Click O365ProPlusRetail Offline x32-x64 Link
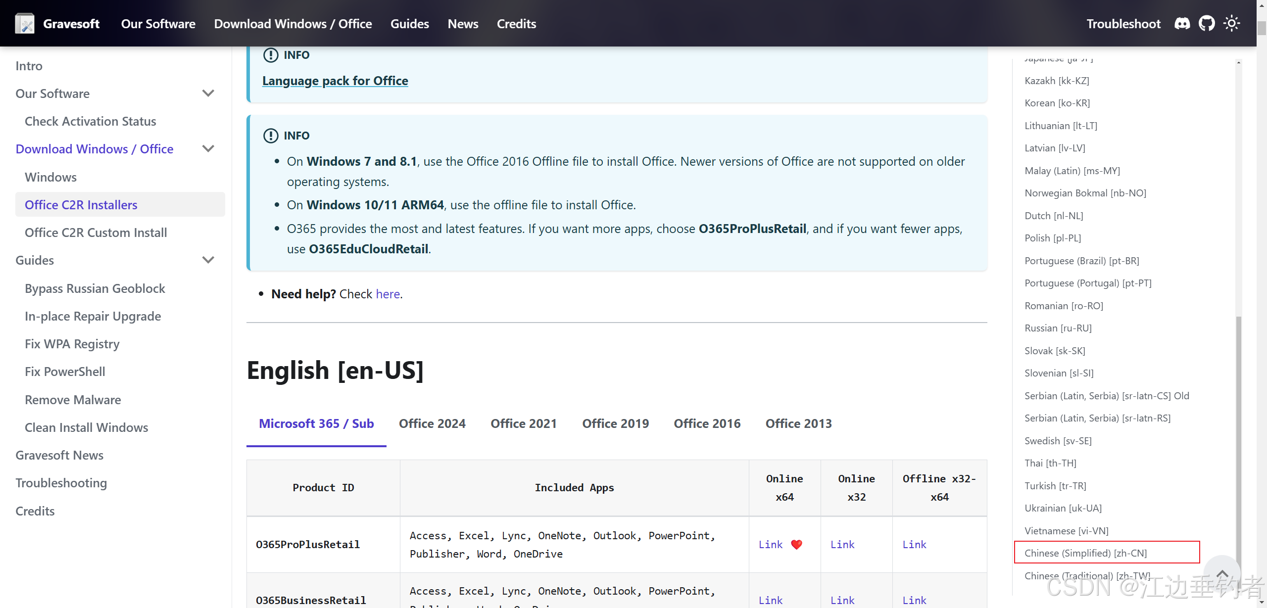The width and height of the screenshot is (1267, 608). pyautogui.click(x=914, y=544)
